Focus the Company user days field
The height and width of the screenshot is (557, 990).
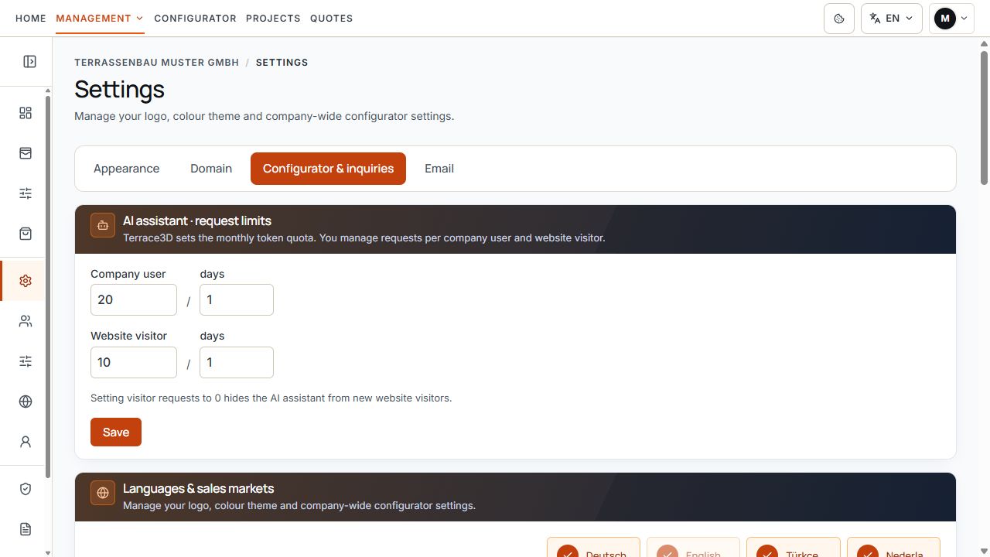coord(237,299)
